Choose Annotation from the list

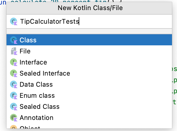click(x=37, y=118)
